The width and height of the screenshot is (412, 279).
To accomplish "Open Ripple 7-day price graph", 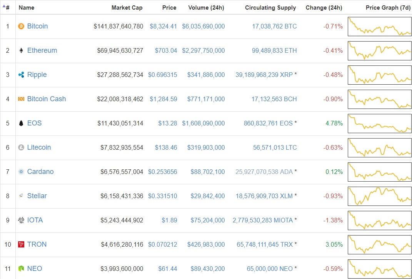I will click(380, 75).
